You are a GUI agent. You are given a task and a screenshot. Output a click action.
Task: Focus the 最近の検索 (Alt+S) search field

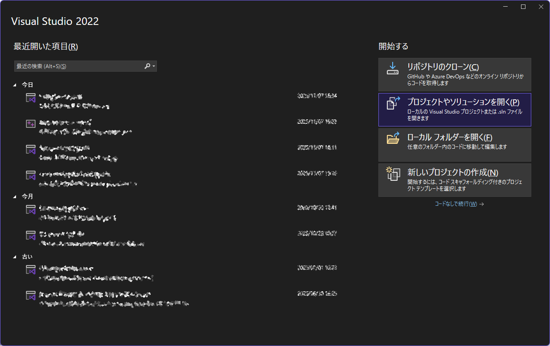[78, 66]
